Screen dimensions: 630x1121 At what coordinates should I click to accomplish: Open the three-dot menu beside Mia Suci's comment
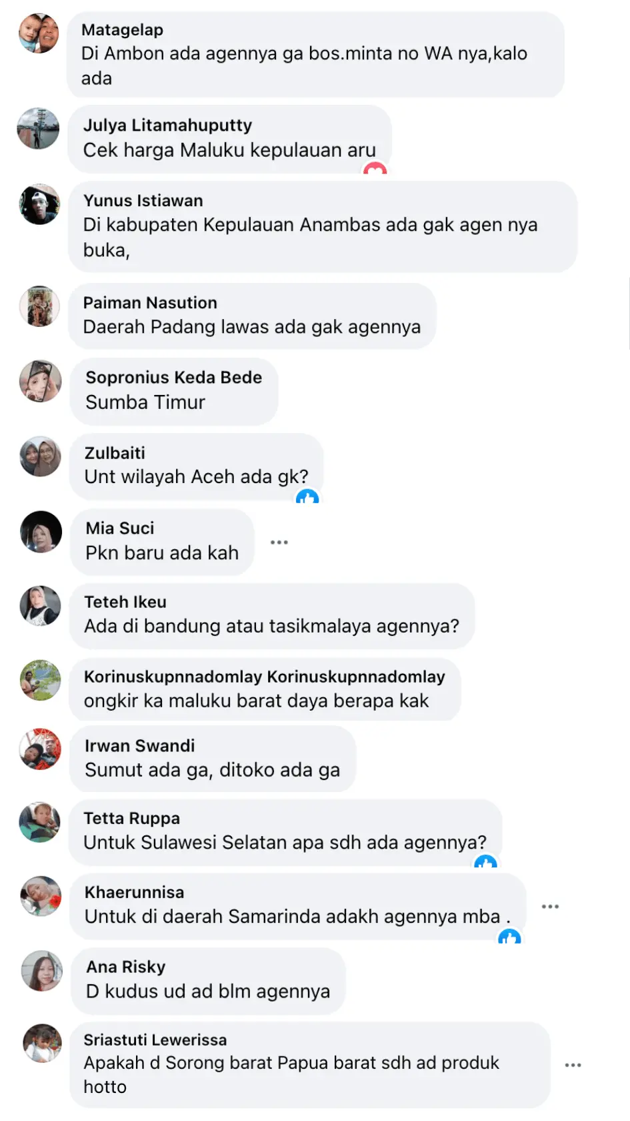coord(279,542)
